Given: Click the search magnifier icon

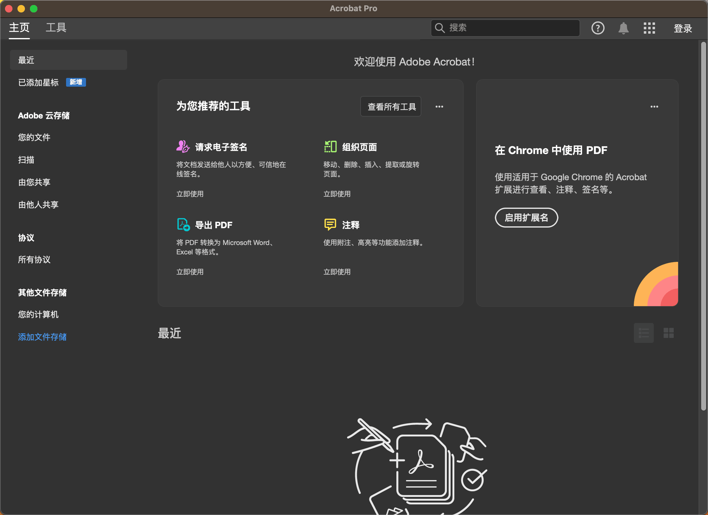Looking at the screenshot, I should [x=439, y=28].
